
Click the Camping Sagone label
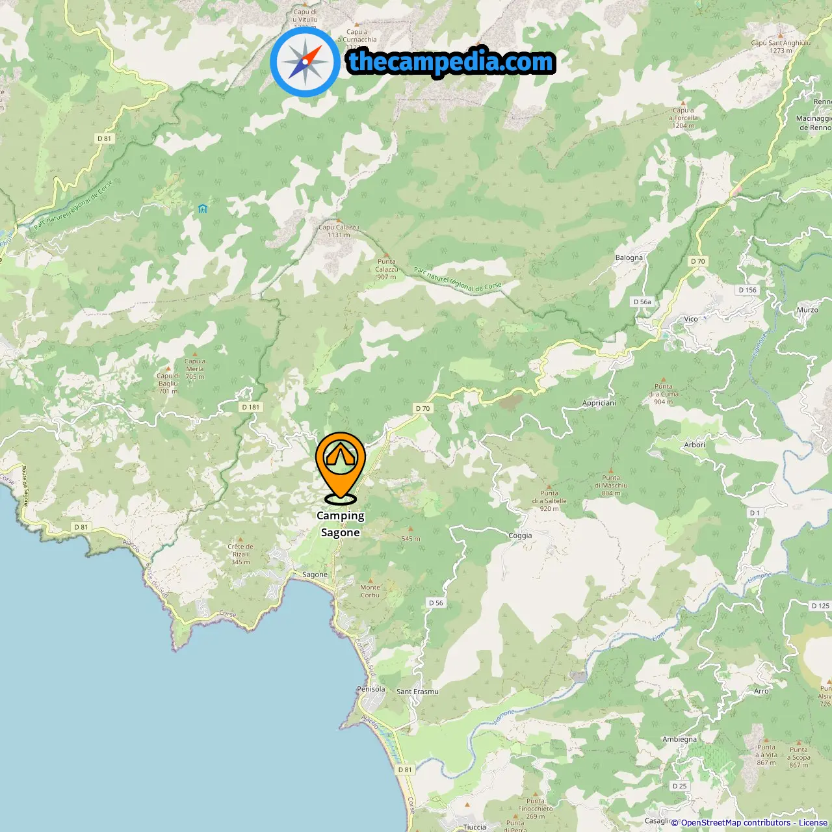[340, 524]
